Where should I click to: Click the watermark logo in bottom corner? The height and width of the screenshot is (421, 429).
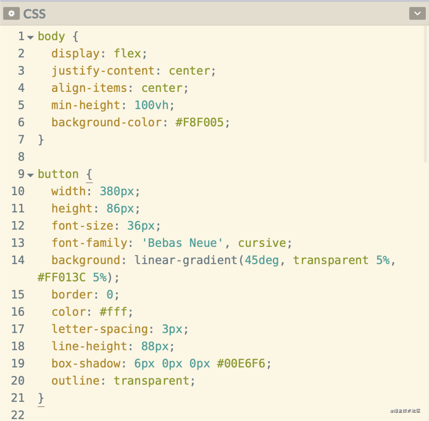pyautogui.click(x=405, y=411)
